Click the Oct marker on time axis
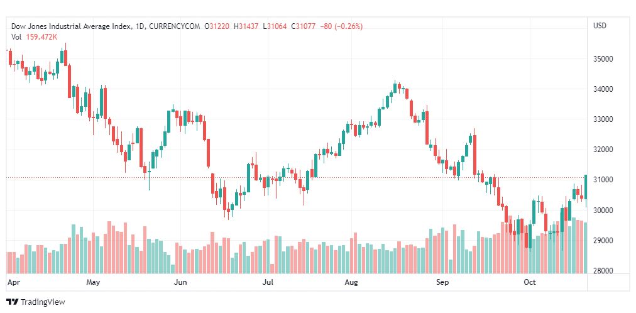The image size is (636, 313). [x=530, y=283]
